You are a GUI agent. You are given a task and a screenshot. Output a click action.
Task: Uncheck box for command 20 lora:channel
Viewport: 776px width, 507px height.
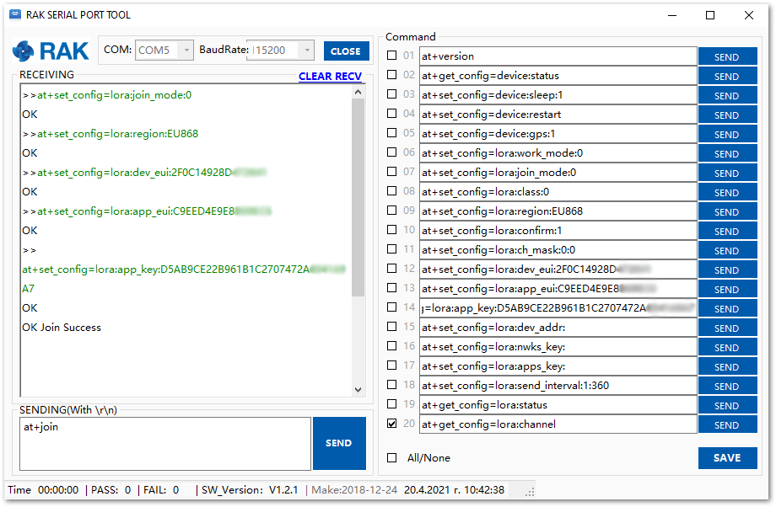392,424
